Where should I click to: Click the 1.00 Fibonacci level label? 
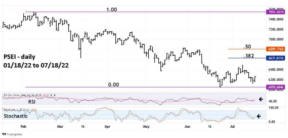(112, 10)
